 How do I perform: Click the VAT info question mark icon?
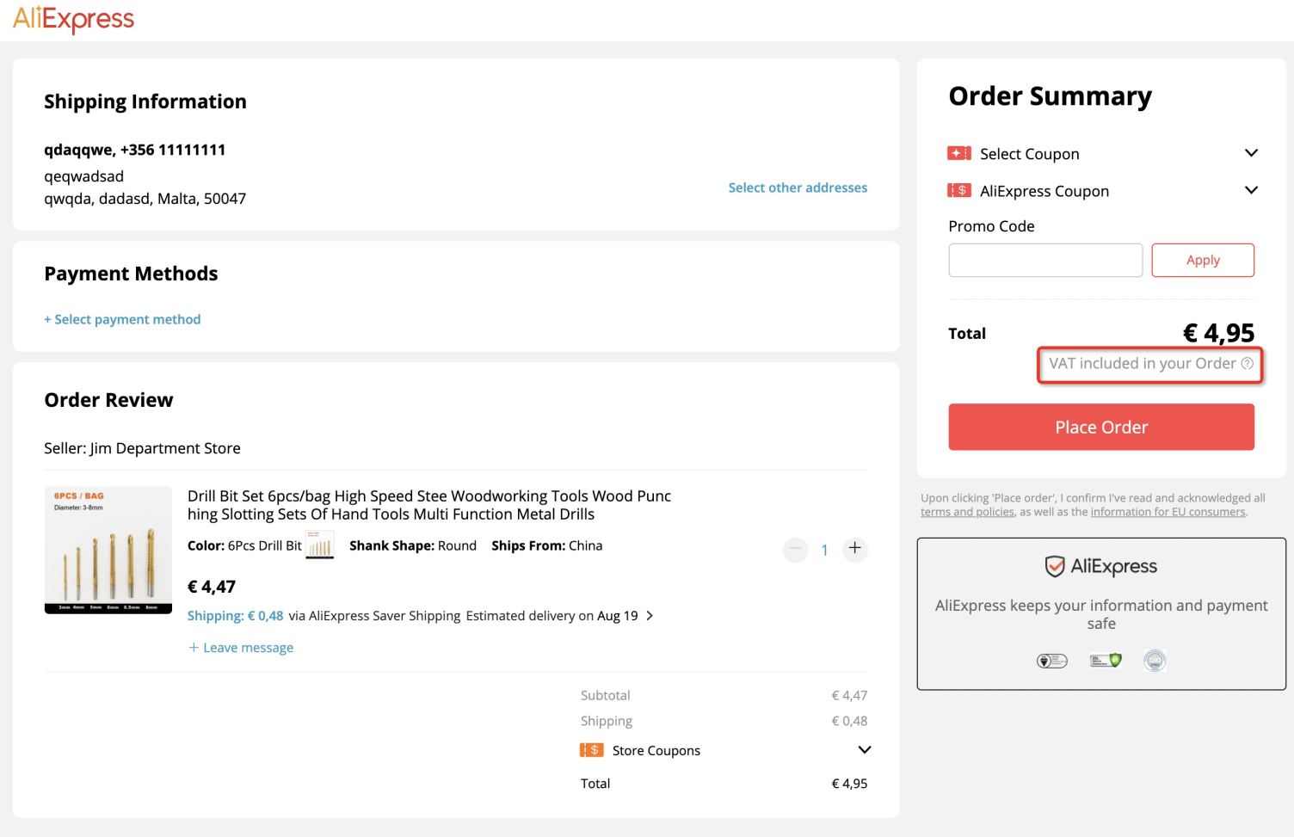pyautogui.click(x=1247, y=363)
